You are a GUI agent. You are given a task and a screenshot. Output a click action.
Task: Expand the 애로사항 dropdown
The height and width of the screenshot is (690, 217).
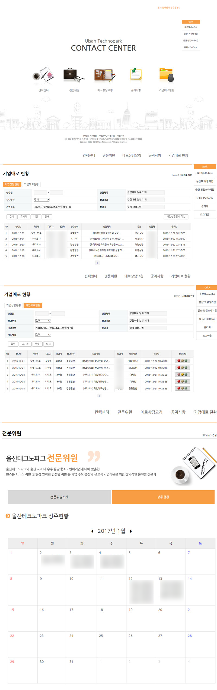tap(43, 335)
